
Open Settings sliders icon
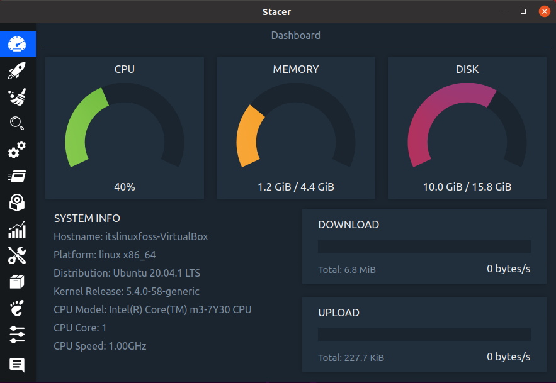click(x=18, y=335)
